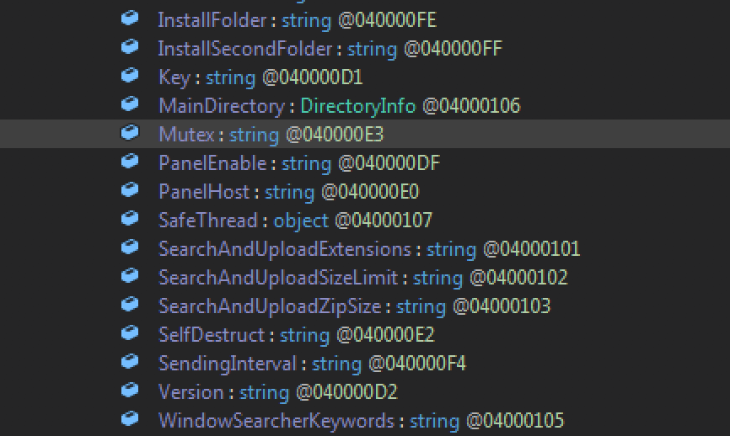This screenshot has width=730, height=436.
Task: Select the PanelEnable string field
Action: [x=212, y=163]
